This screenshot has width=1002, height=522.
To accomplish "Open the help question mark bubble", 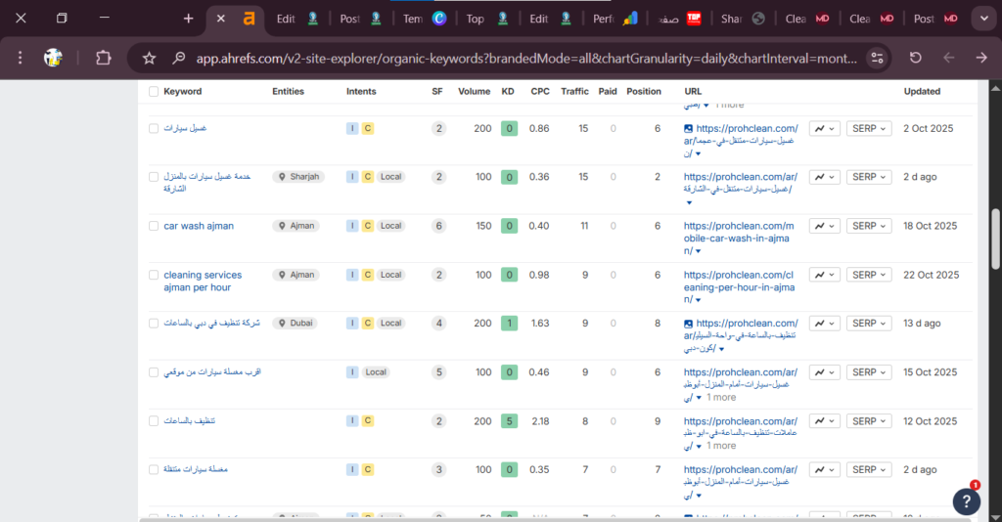I will click(966, 500).
